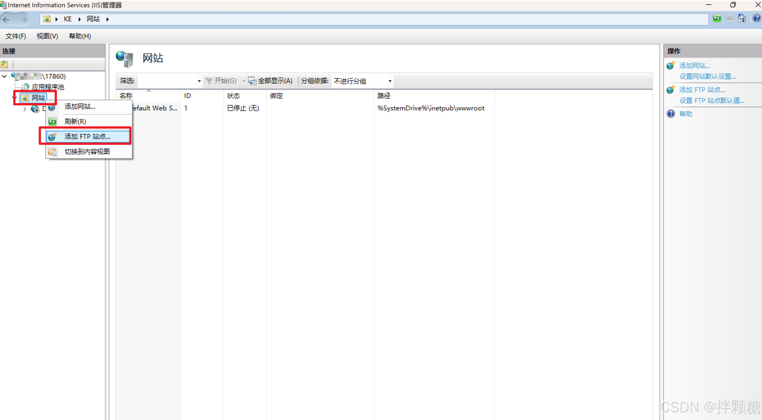The height and width of the screenshot is (420, 762).
Task: Open the 视图(V) menu
Action: [x=47, y=36]
